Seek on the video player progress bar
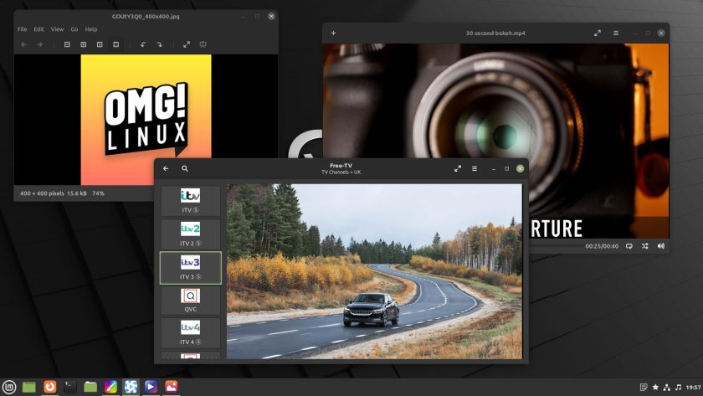Viewport: 703px width, 396px height. click(x=555, y=246)
